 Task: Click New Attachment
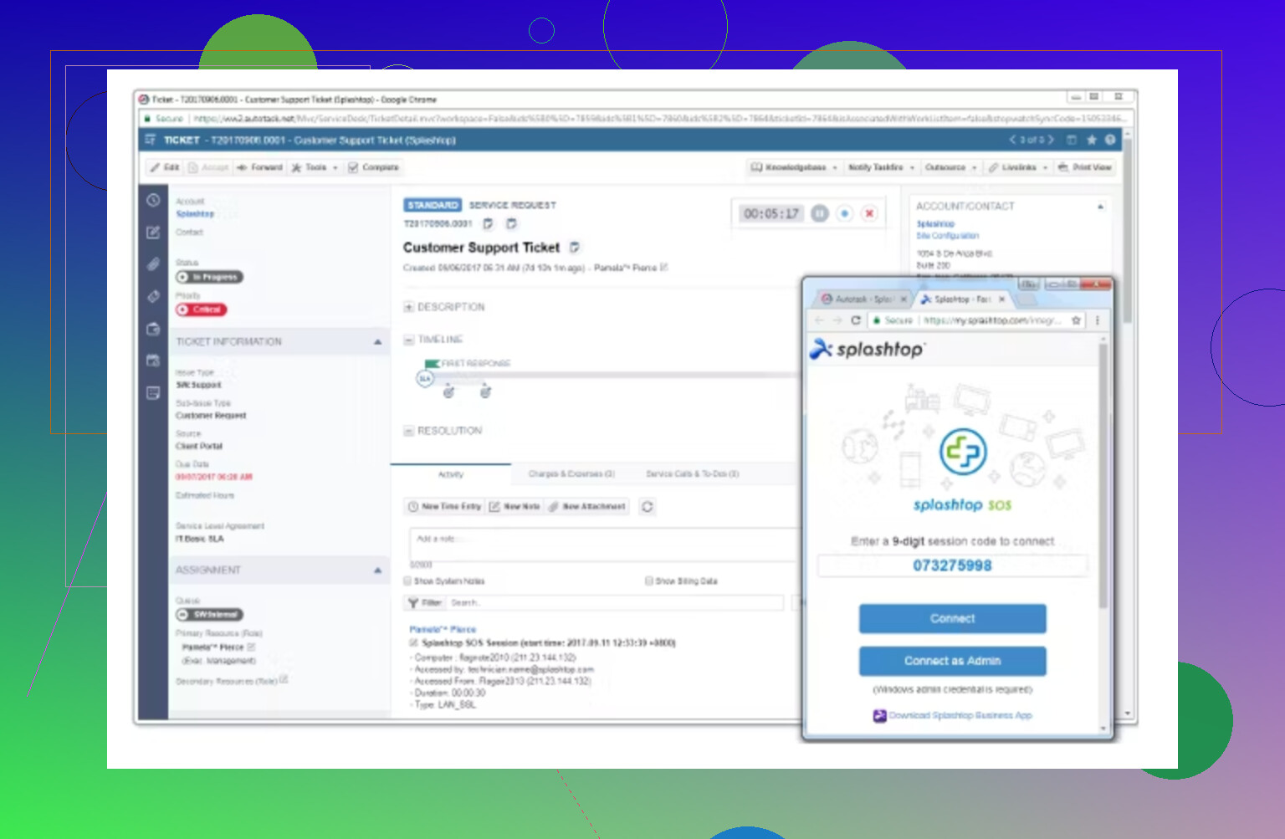(x=587, y=506)
